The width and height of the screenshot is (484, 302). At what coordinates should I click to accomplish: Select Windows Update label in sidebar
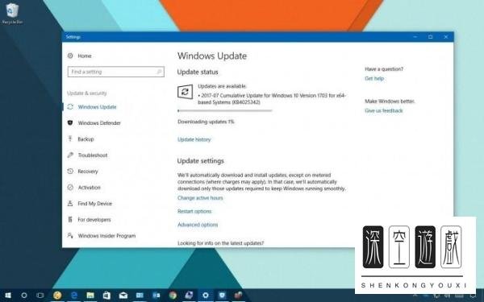98,107
